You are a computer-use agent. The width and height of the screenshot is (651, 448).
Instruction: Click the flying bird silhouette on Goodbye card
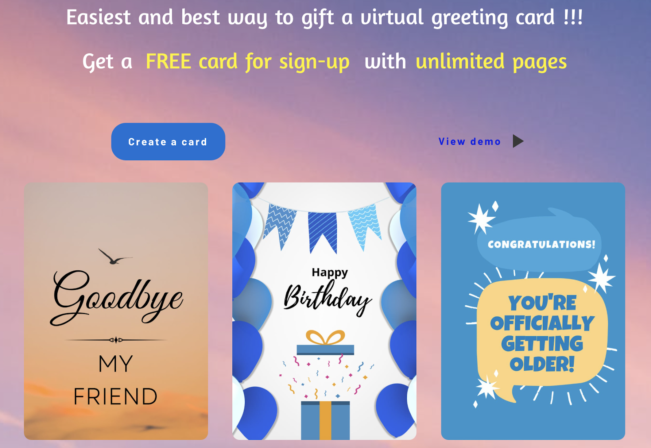pos(114,257)
